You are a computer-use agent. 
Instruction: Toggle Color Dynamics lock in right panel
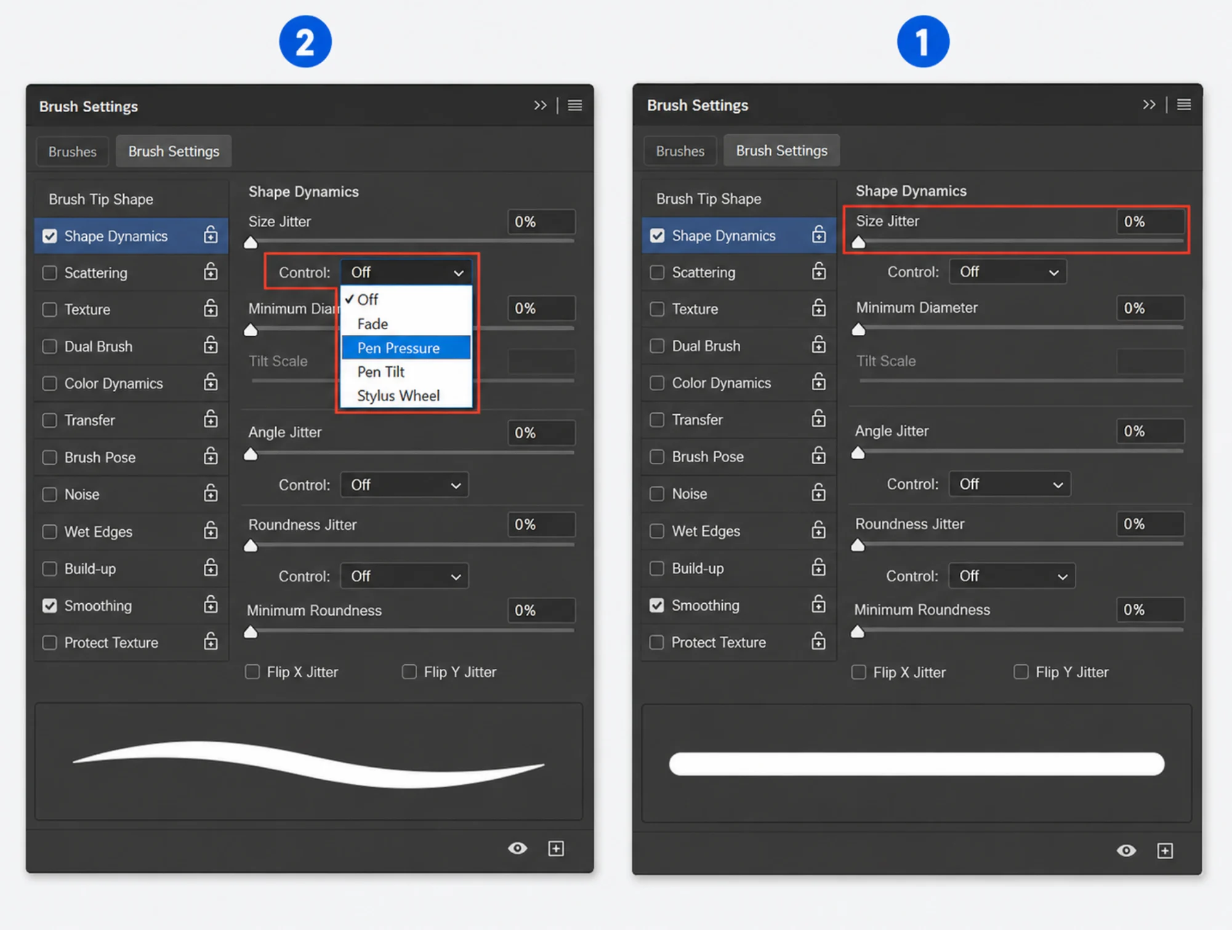pos(818,382)
